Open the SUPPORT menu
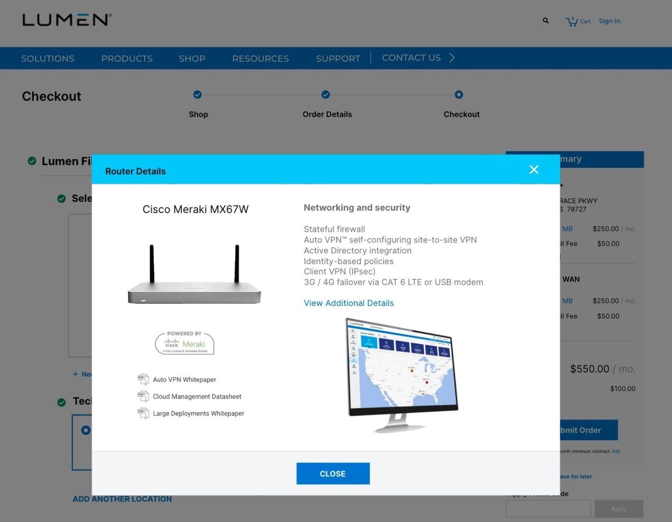Viewport: 672px width, 522px height. (x=338, y=59)
